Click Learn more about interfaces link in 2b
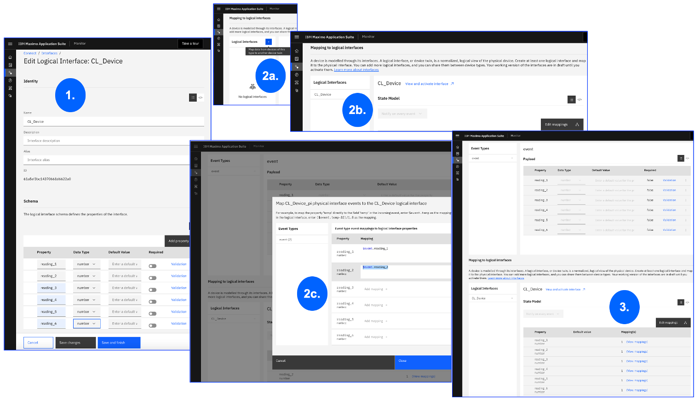700x400 pixels. point(356,70)
